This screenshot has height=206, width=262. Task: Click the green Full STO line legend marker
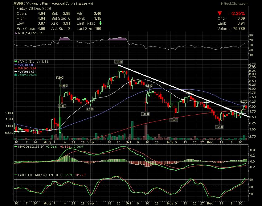click(16, 175)
